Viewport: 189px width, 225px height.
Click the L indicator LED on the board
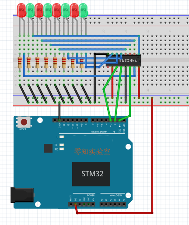click(62, 137)
